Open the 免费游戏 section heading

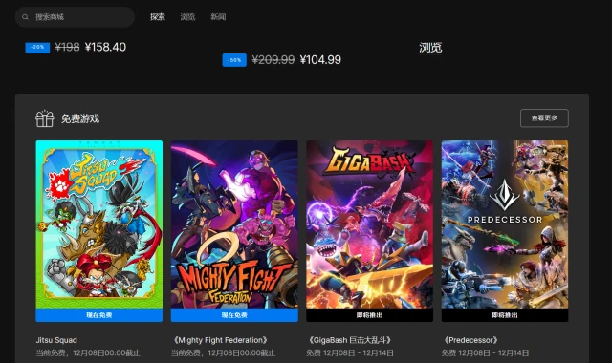(x=80, y=118)
